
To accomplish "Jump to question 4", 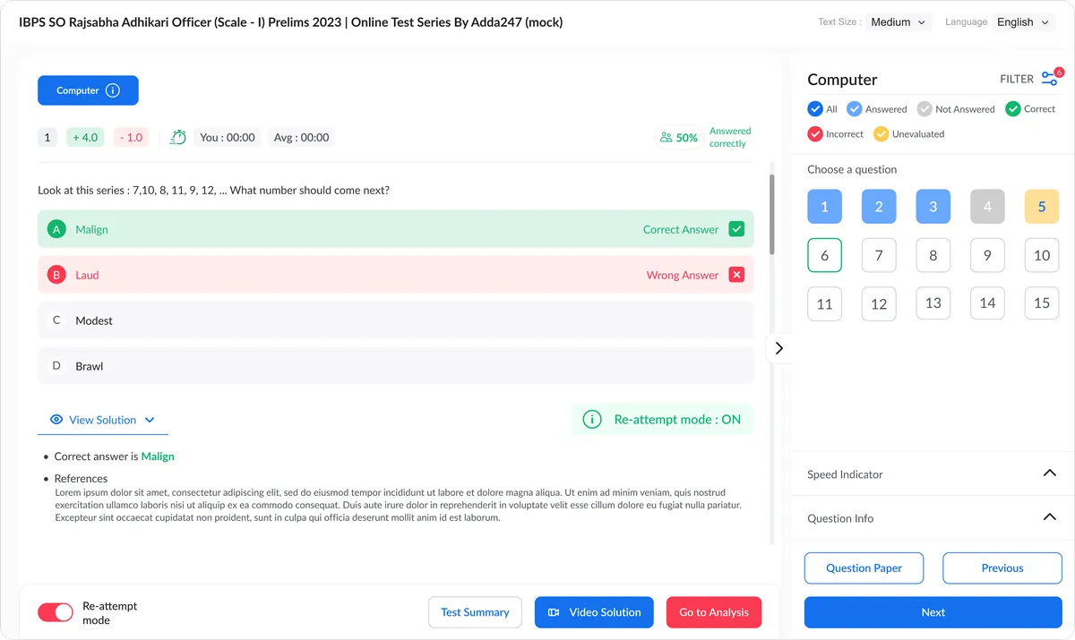I will pyautogui.click(x=987, y=206).
